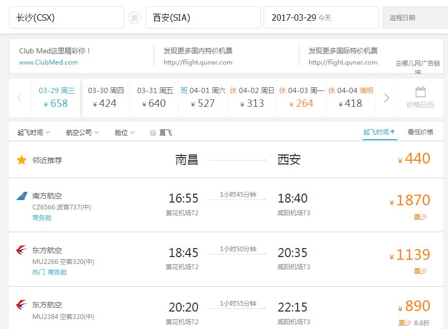Click departure city field 长沙(CSX)
Viewport: 448px width, 329px height.
67,17
